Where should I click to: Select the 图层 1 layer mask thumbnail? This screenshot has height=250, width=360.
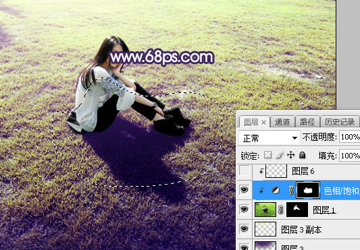pos(297,210)
